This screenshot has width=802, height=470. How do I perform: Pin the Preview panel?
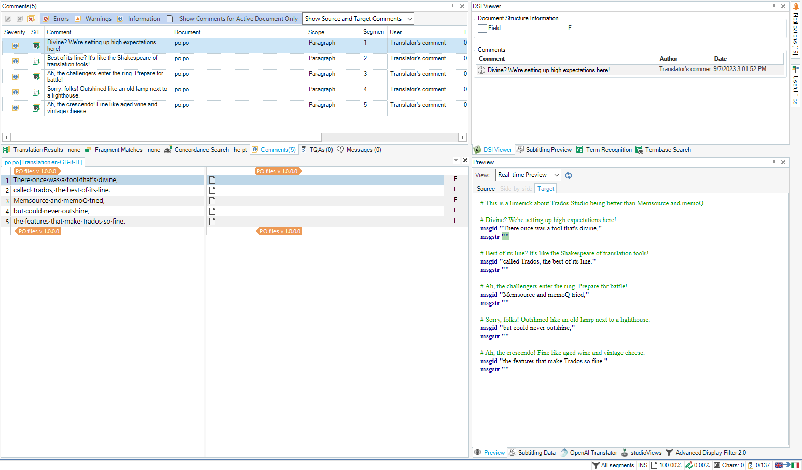tap(773, 162)
